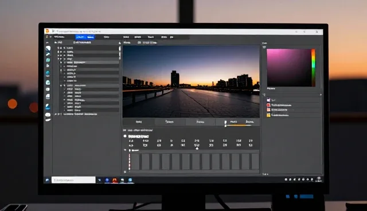Select the white document tool in left toolbar

coord(48,96)
